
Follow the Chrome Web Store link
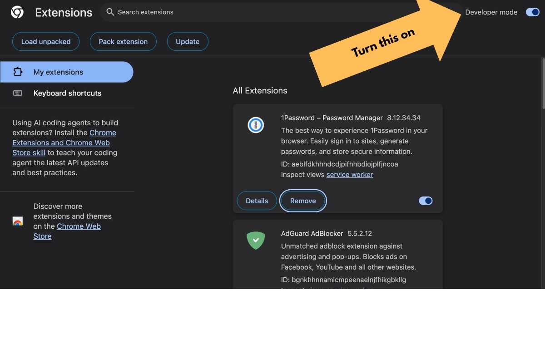(x=67, y=231)
